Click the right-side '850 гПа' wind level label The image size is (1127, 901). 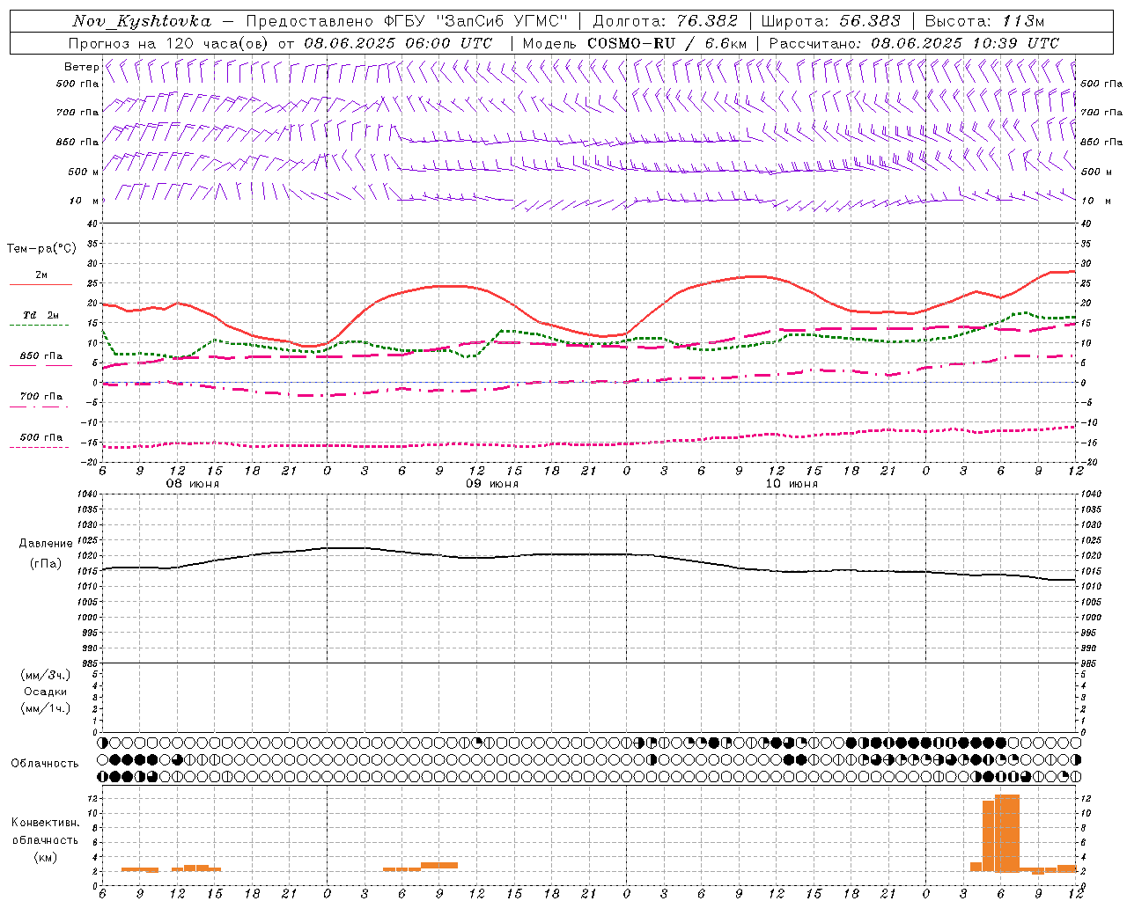click(1101, 142)
